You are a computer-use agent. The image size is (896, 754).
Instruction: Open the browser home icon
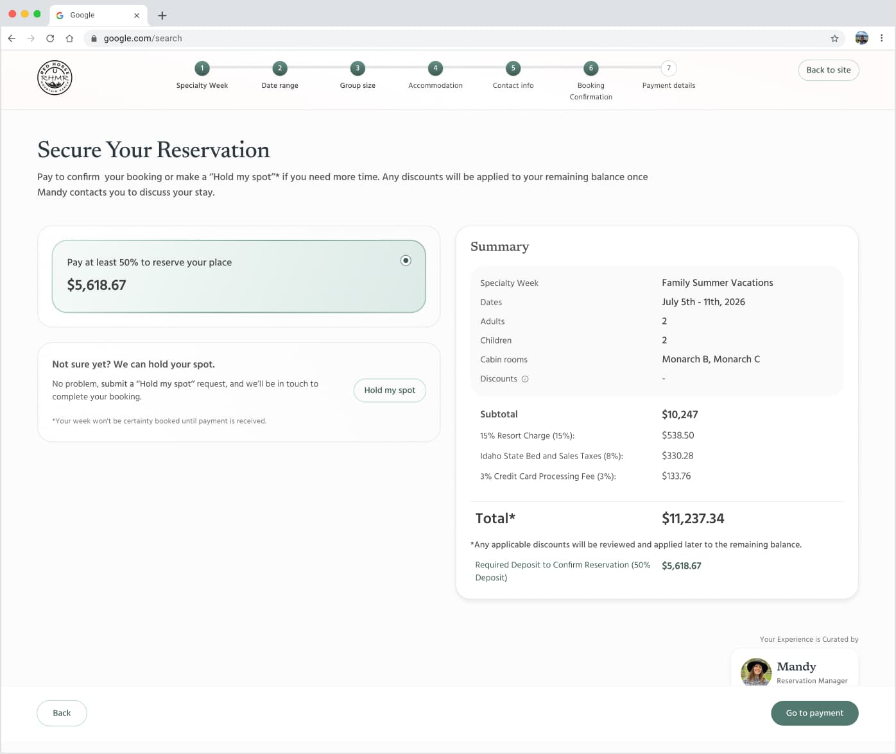coord(69,38)
